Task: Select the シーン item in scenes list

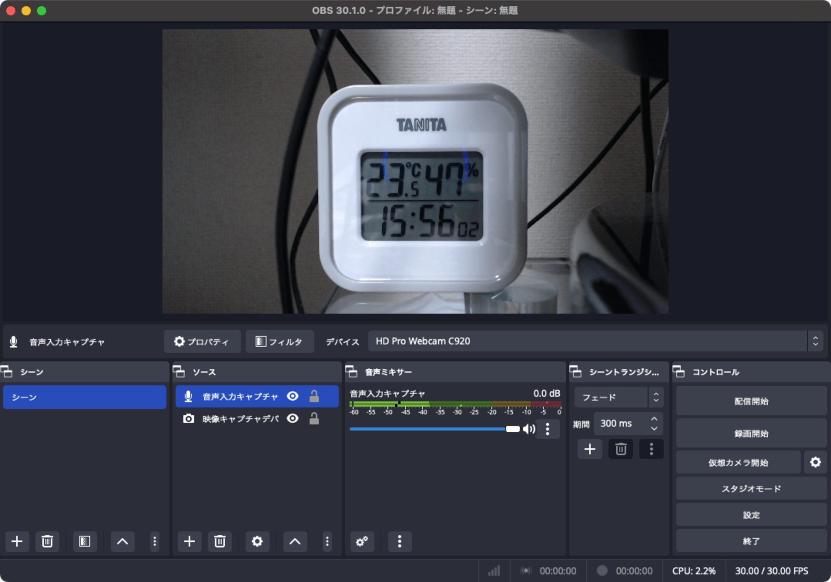Action: pos(85,397)
